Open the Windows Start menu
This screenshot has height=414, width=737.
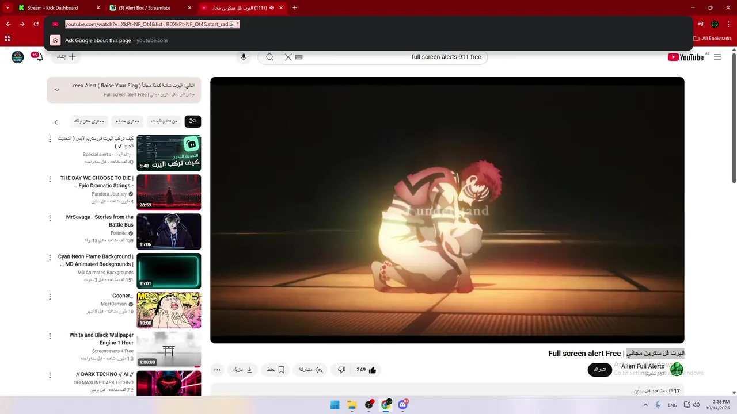[x=335, y=405]
